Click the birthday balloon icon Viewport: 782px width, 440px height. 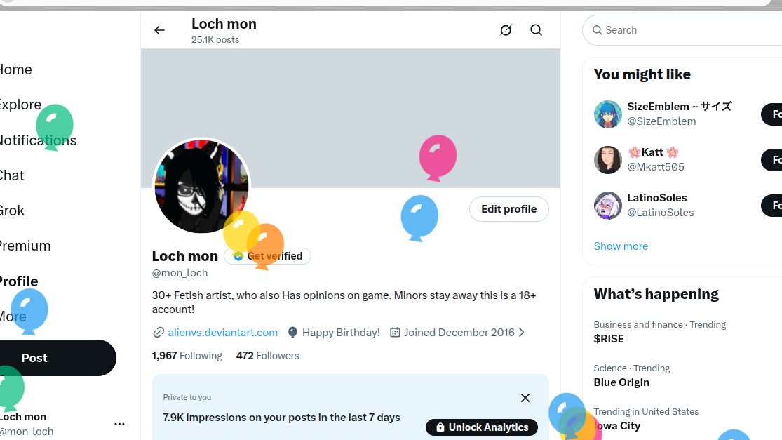click(292, 333)
